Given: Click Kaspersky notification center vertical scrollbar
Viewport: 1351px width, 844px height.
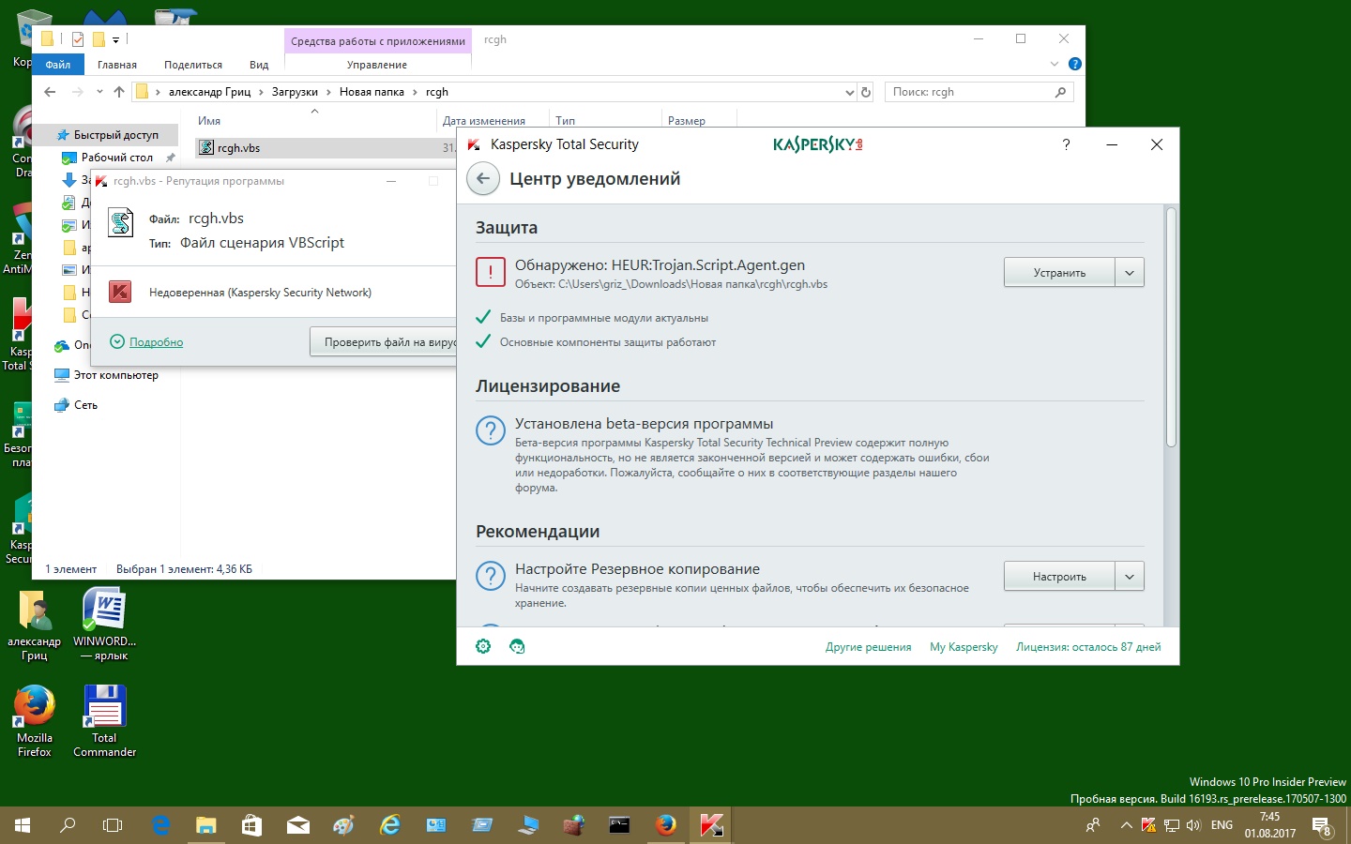Looking at the screenshot, I should click(1171, 327).
